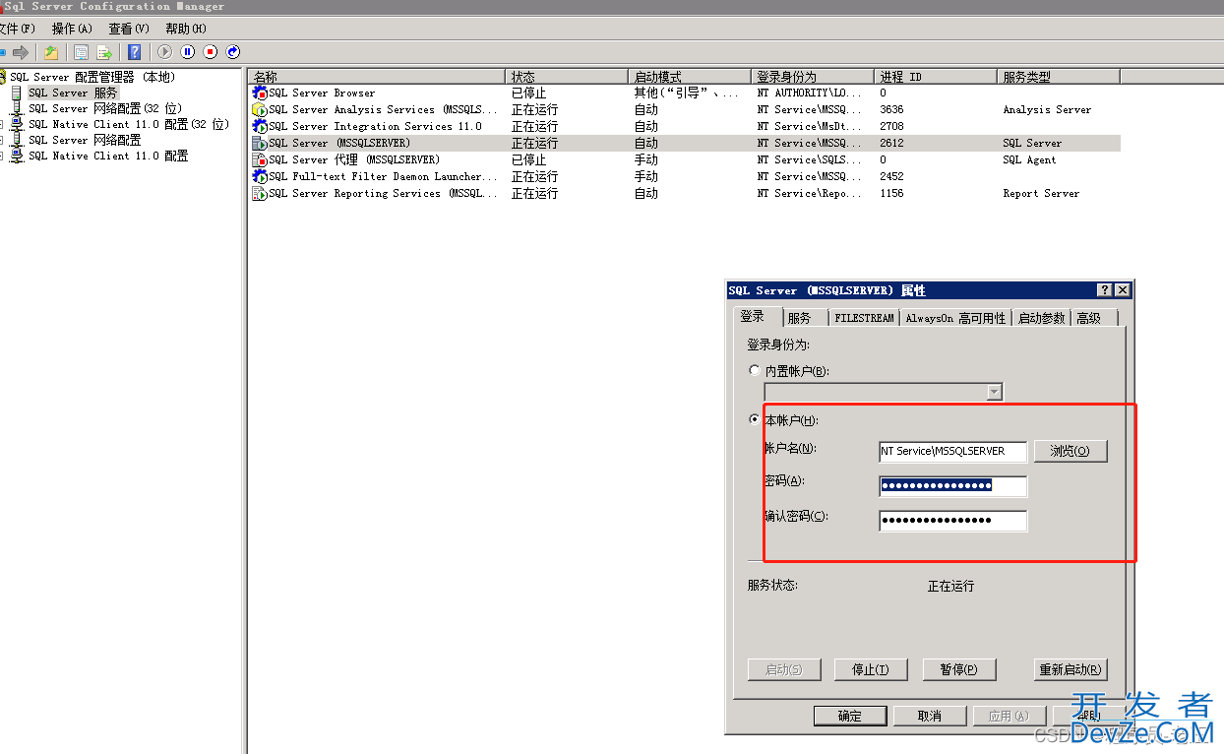Screen dimensions: 1224x754
Task: Click the Stop Service toolbar icon
Action: 210,52
